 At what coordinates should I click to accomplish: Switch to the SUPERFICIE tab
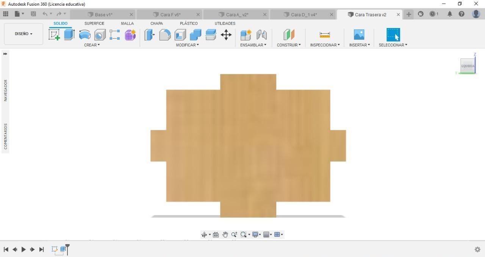pyautogui.click(x=94, y=23)
